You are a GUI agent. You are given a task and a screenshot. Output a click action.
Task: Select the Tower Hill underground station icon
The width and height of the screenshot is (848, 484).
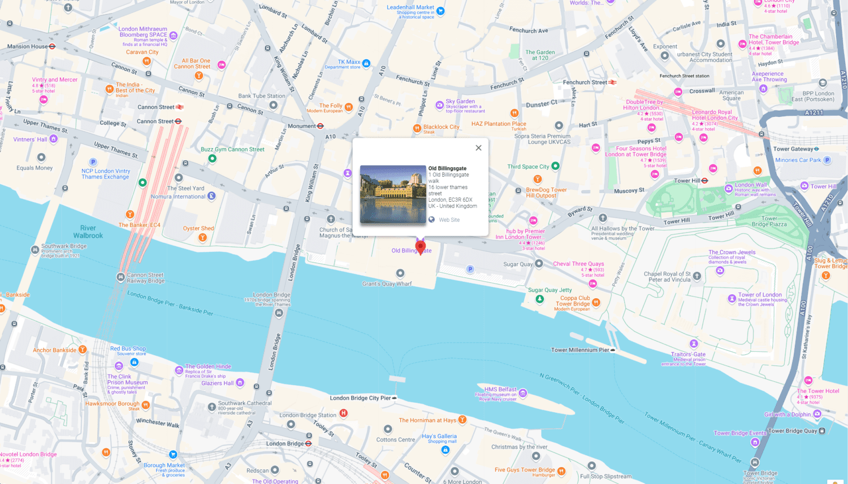(x=704, y=181)
